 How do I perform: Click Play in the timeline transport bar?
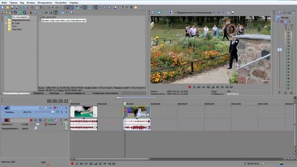click(x=86, y=164)
